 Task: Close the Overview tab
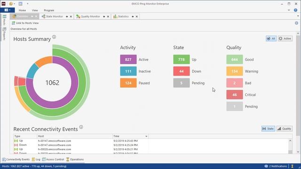point(36,17)
